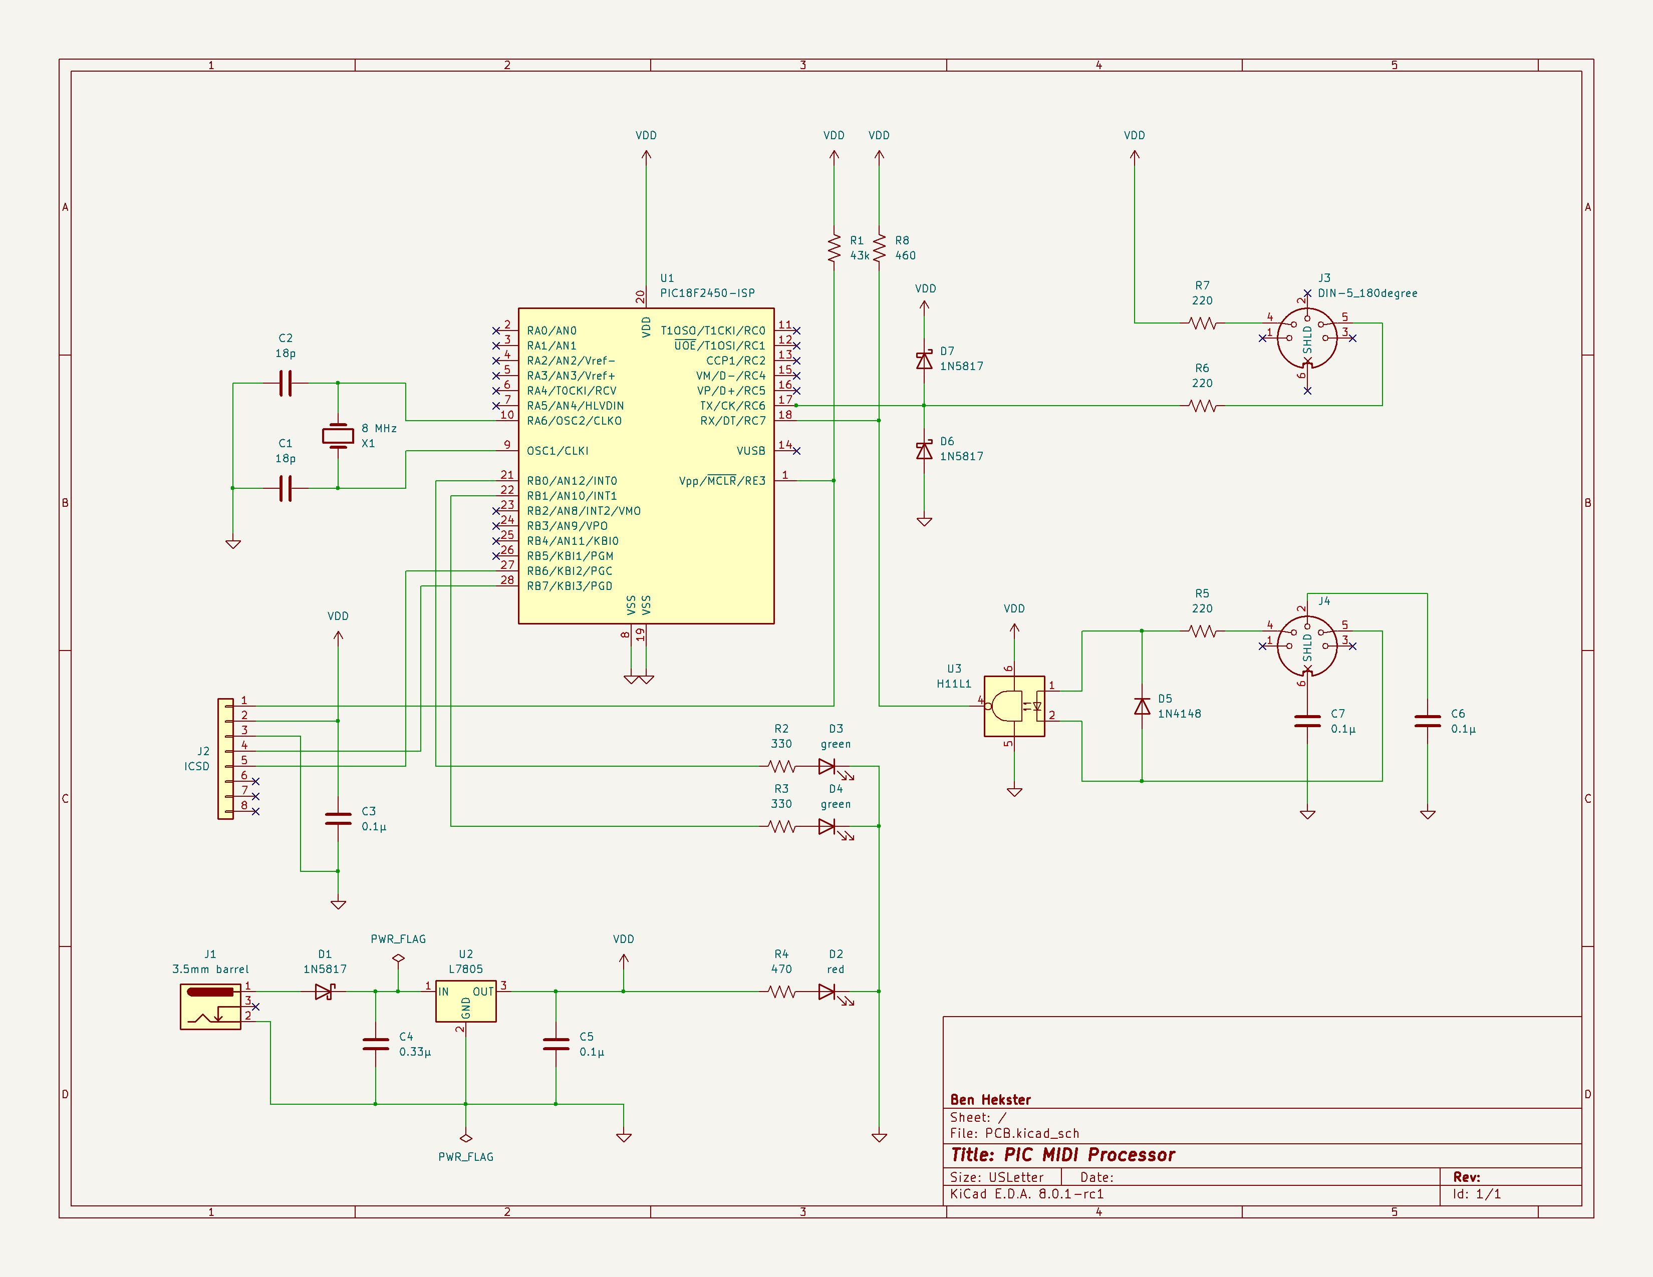1653x1277 pixels.
Task: Select the U3 H11L1 optocoupler symbol
Action: 1014,706
